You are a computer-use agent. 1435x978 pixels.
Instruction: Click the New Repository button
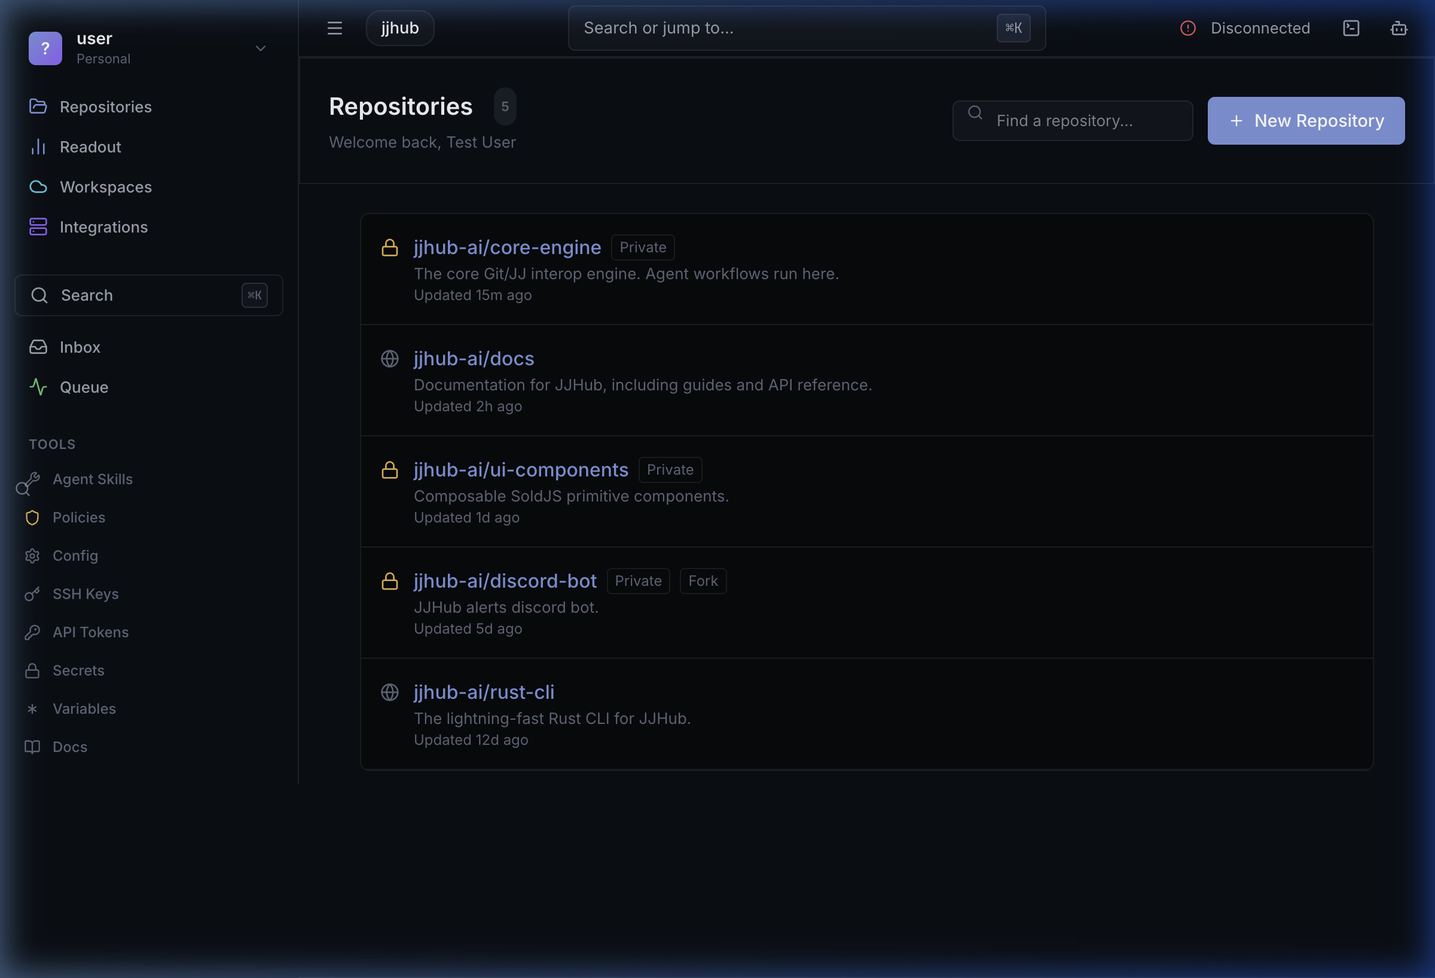pos(1305,120)
